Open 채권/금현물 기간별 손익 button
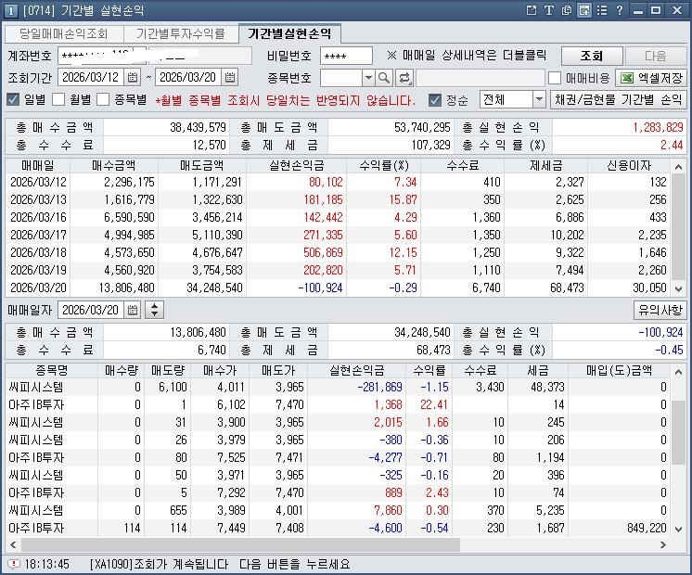The height and width of the screenshot is (575, 692). click(619, 100)
